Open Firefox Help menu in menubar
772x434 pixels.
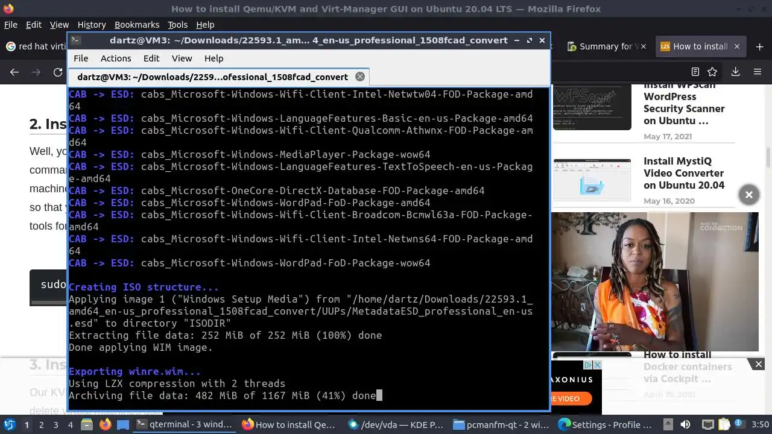coord(205,25)
